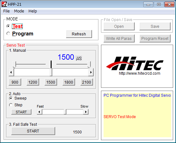Click the Open file button
Image resolution: width=176 pixels, height=143 pixels.
[119, 26]
